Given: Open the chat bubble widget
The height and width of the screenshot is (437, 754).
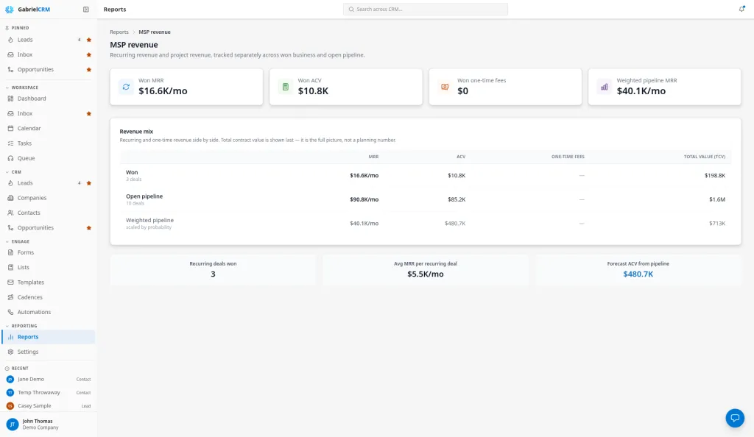Looking at the screenshot, I should [x=735, y=418].
